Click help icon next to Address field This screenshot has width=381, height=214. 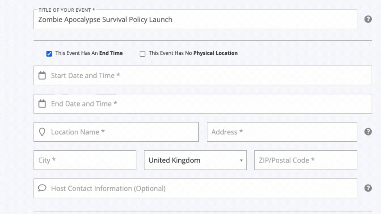click(368, 132)
